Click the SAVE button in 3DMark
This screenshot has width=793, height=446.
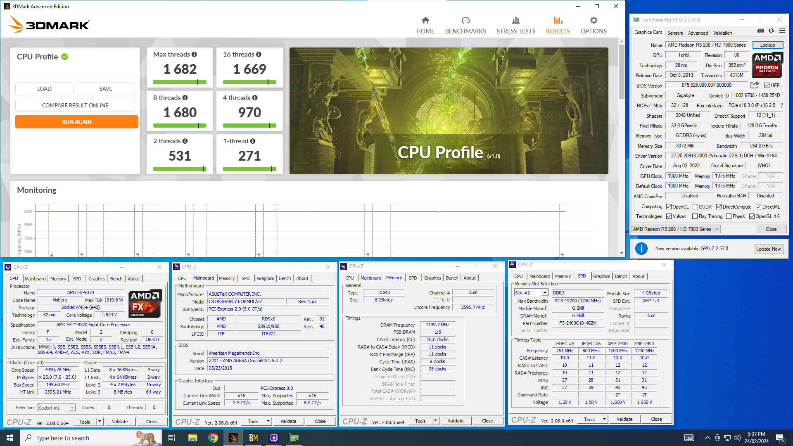pyautogui.click(x=106, y=89)
